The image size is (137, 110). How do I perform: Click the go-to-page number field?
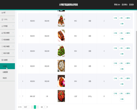click(x=45, y=107)
